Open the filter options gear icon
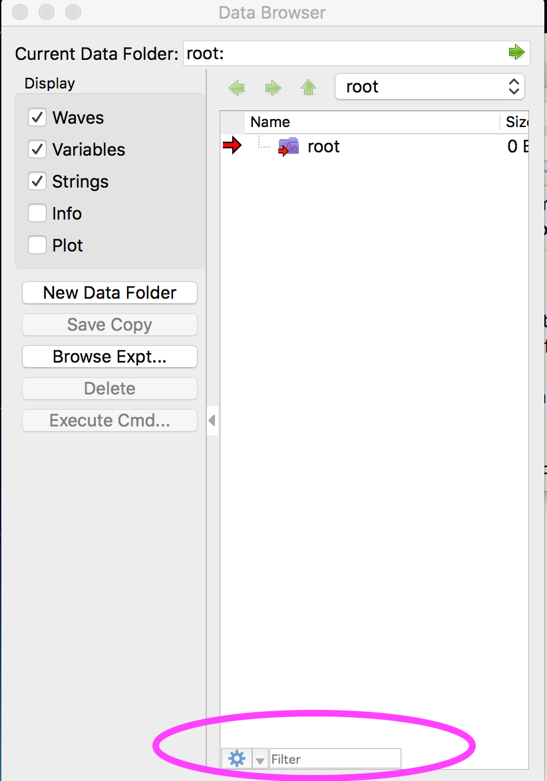Image resolution: width=547 pixels, height=781 pixels. 237,758
